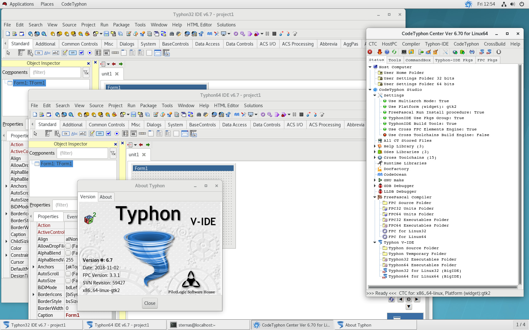The image size is (529, 330).
Task: Switch to the About tab in About Typhon
Action: (x=106, y=197)
